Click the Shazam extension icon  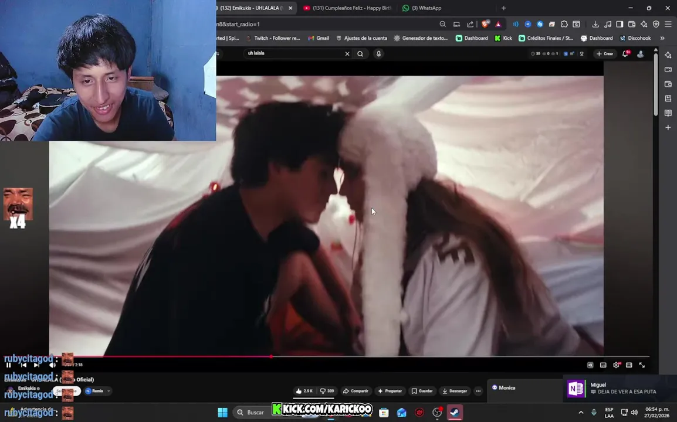540,24
